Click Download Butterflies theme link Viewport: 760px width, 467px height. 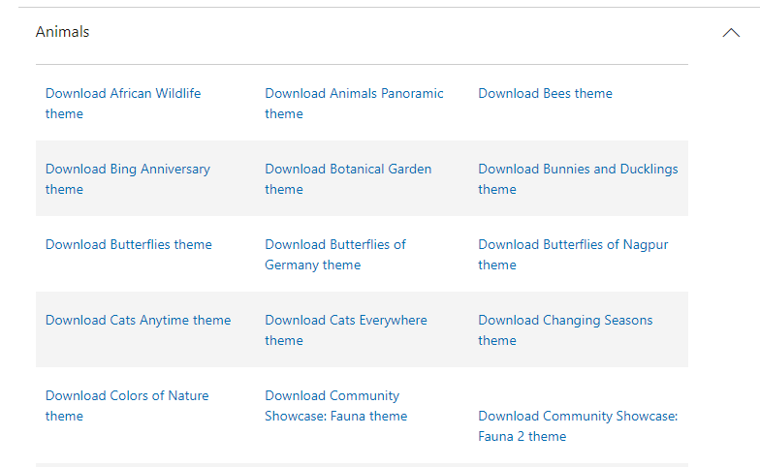coord(128,244)
